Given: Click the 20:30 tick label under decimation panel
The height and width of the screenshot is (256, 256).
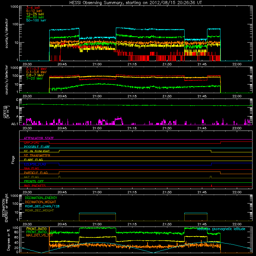Looking at the screenshot, I should click(27, 224).
